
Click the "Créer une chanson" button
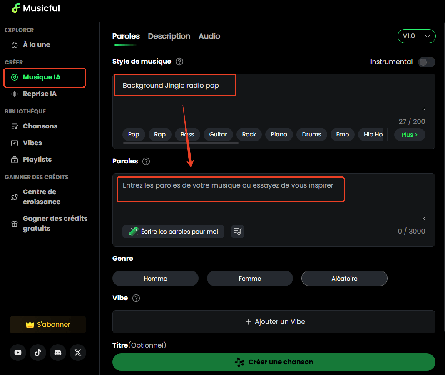pyautogui.click(x=274, y=362)
